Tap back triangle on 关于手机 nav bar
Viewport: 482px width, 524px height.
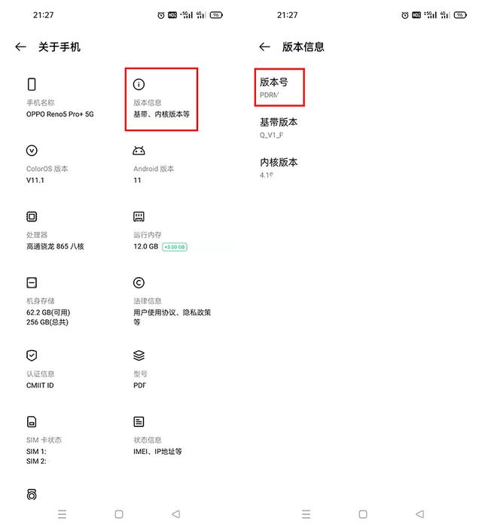[x=176, y=514]
